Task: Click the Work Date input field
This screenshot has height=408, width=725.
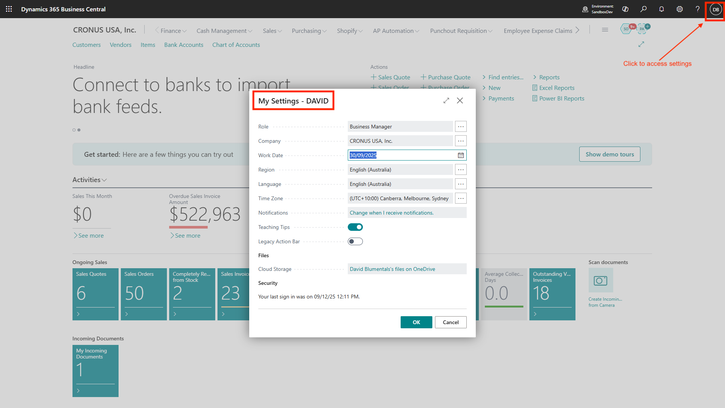Action: coord(400,155)
